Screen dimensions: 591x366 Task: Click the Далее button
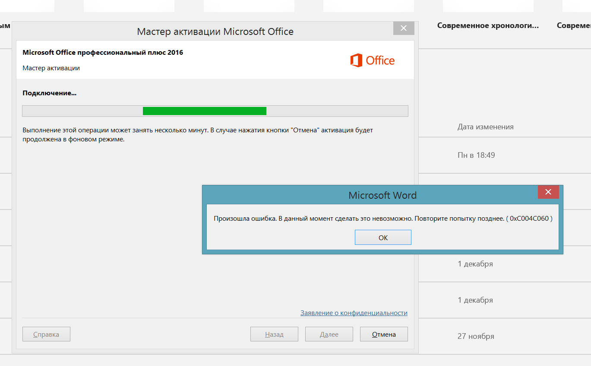point(329,334)
